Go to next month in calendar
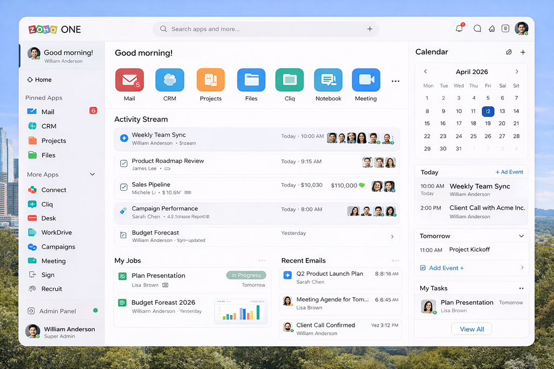The width and height of the screenshot is (554, 369). 517,72
